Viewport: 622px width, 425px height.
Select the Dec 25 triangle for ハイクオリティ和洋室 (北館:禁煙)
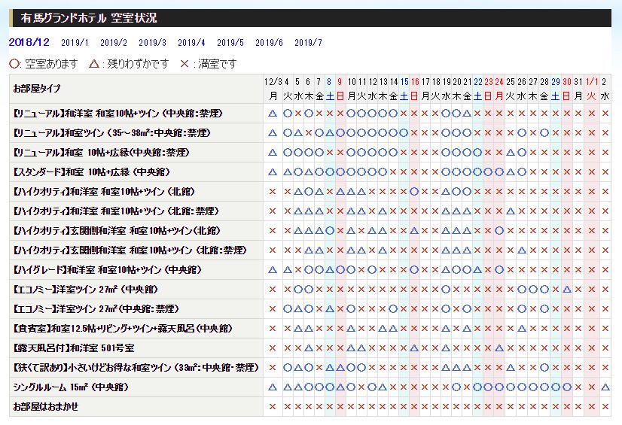(x=511, y=211)
